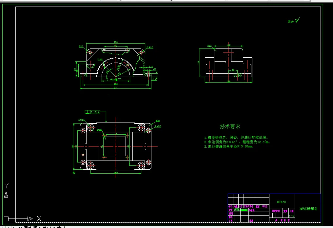The height and width of the screenshot is (228, 333).
Task: Open the 布局1 layout tab
Action: [x=43, y=227]
